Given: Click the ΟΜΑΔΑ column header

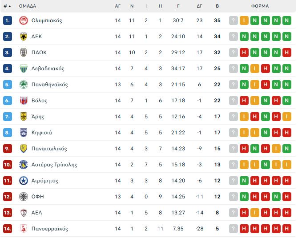Looking at the screenshot, I should pyautogui.click(x=28, y=6).
